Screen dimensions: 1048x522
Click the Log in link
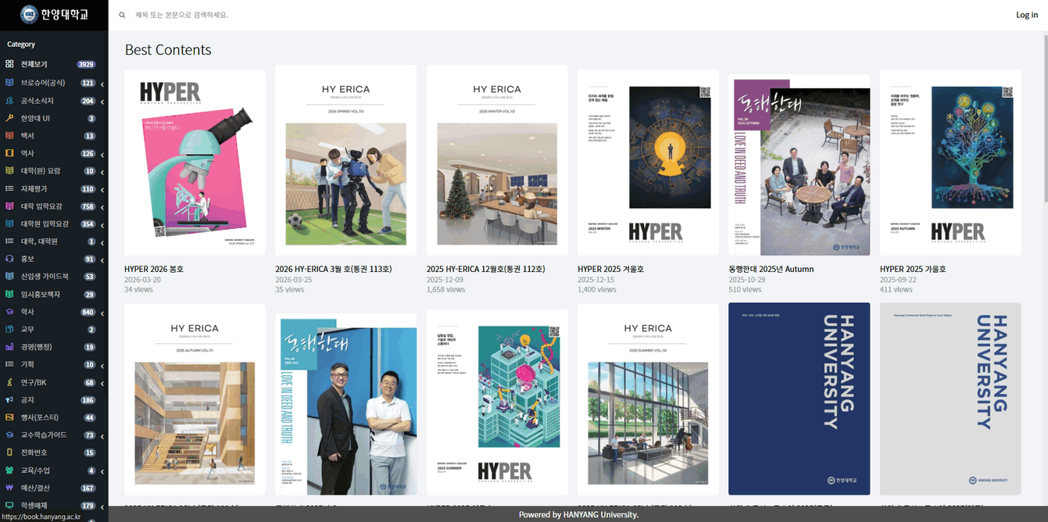(x=1027, y=15)
